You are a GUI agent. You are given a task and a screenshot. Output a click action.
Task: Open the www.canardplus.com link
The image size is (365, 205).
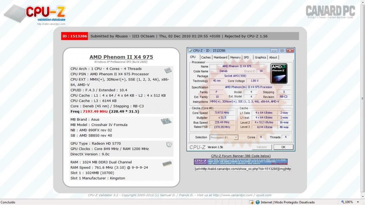(x=330, y=17)
